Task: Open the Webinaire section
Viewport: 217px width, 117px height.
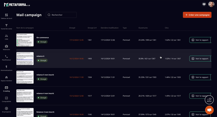Action: pos(7,47)
